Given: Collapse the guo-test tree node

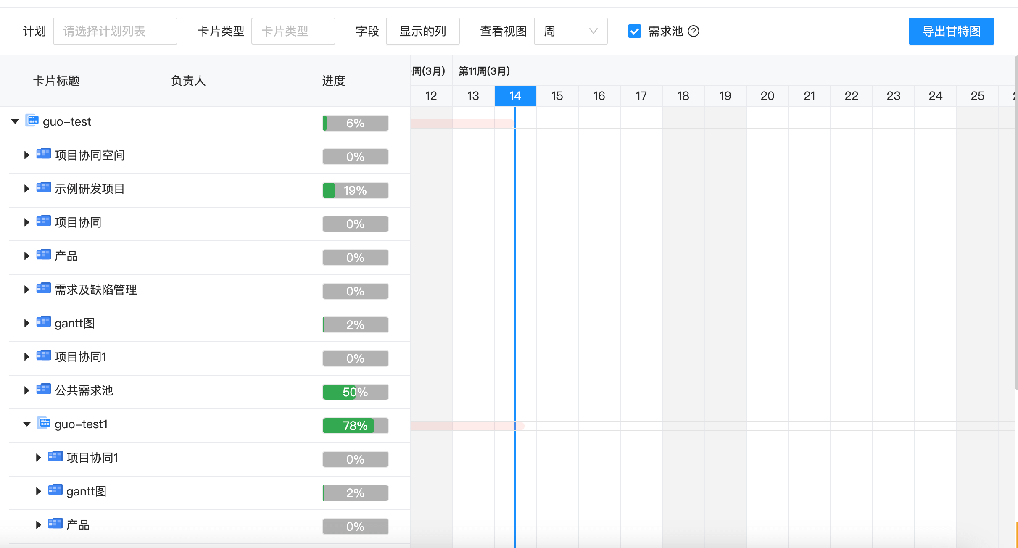Looking at the screenshot, I should pyautogui.click(x=15, y=121).
